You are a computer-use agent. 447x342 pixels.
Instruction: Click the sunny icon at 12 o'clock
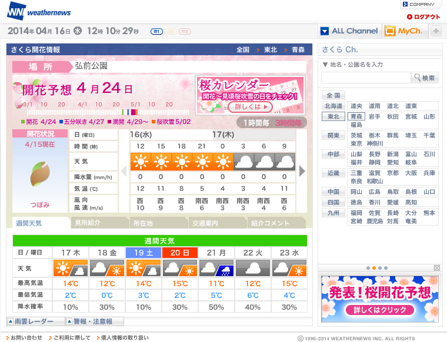point(141,162)
